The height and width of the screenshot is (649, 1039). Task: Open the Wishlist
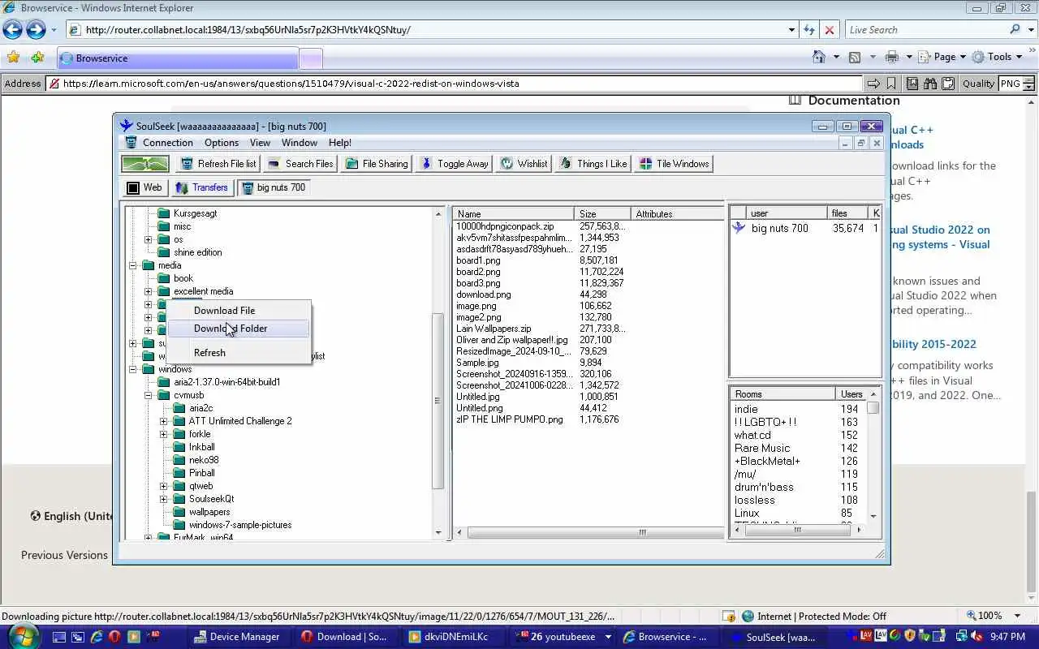click(x=524, y=164)
